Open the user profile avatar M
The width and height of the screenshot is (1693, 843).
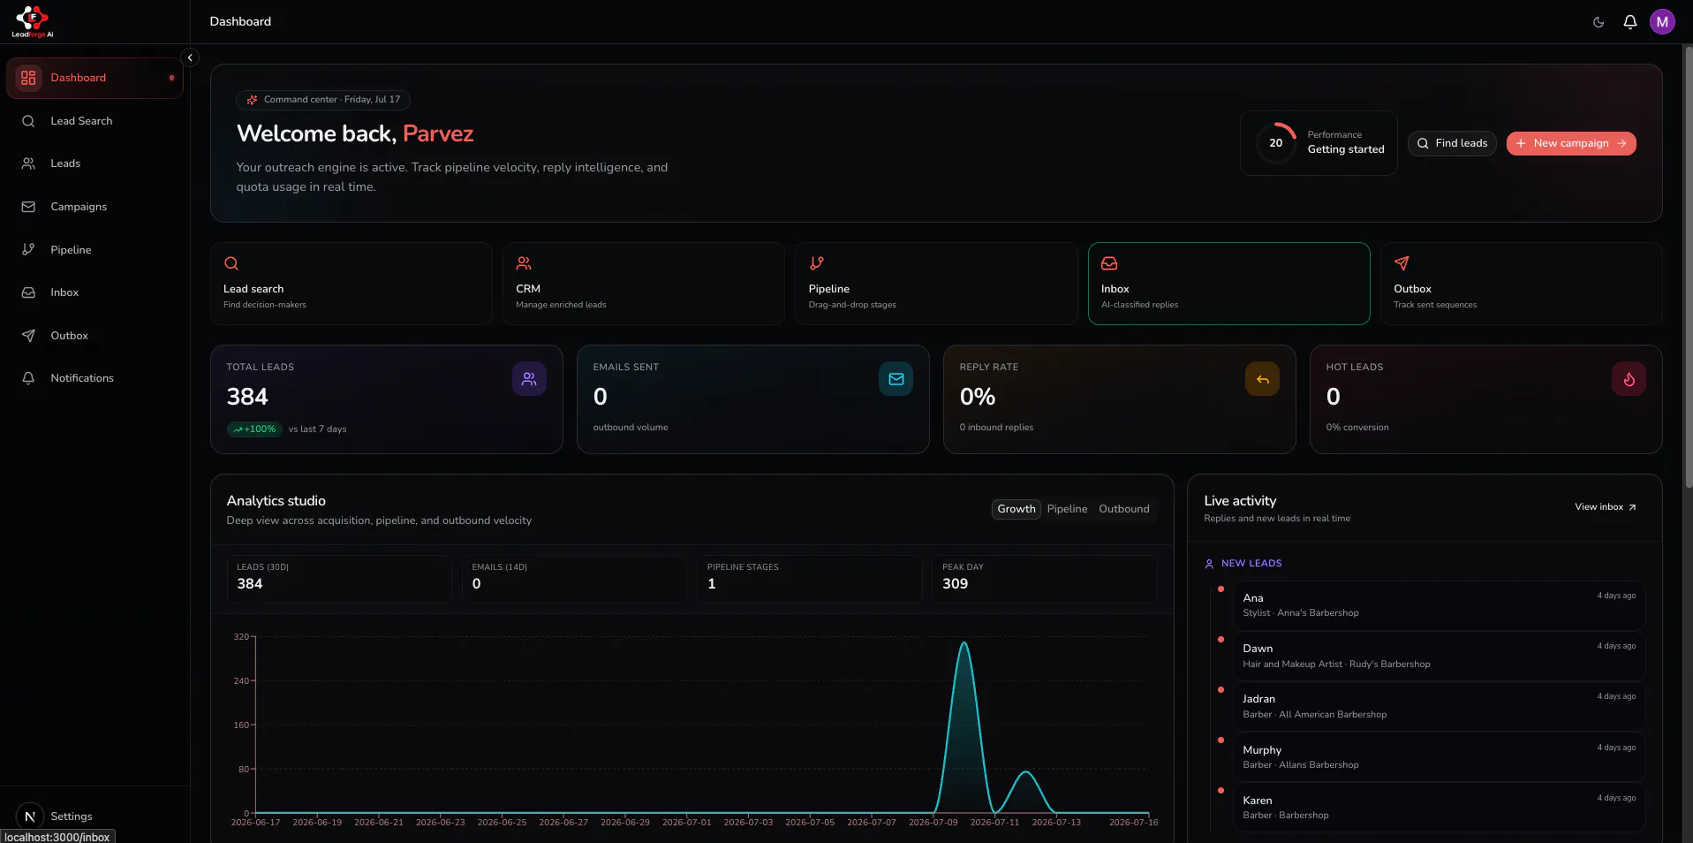click(x=1662, y=22)
